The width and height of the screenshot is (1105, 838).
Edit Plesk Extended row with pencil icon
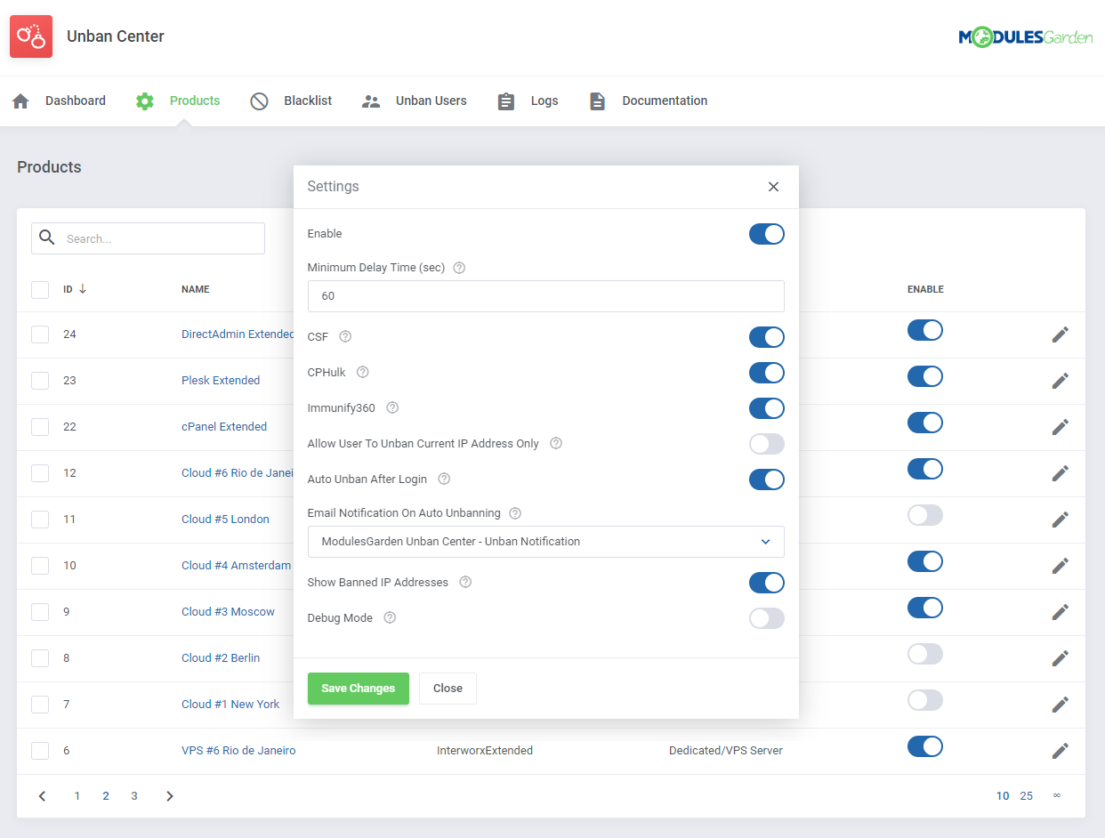(1060, 381)
